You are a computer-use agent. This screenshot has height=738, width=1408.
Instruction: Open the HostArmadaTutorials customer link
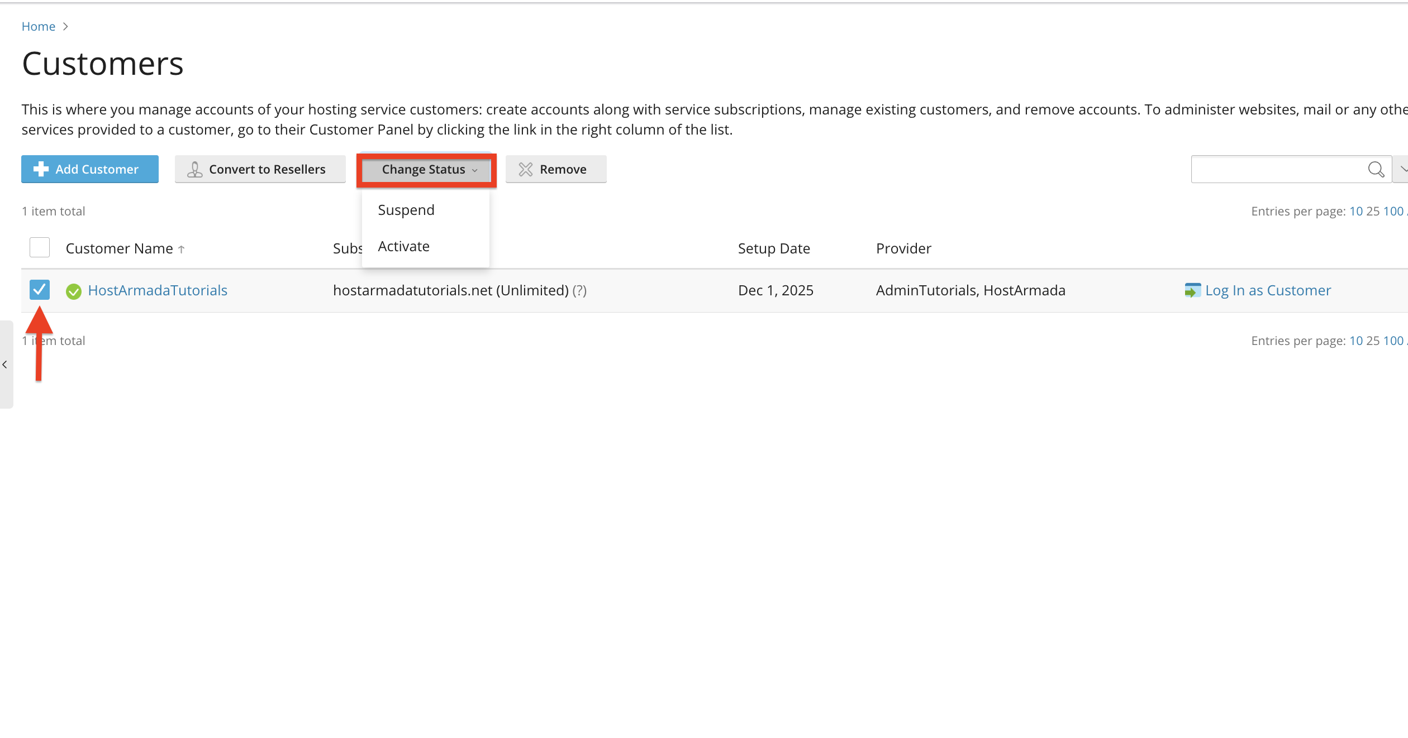(158, 290)
